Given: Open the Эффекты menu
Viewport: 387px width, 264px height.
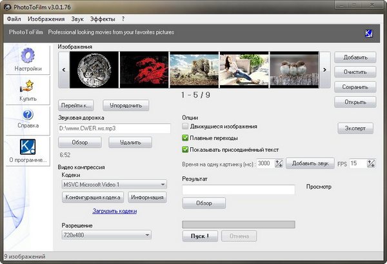Looking at the screenshot, I should tap(103, 19).
